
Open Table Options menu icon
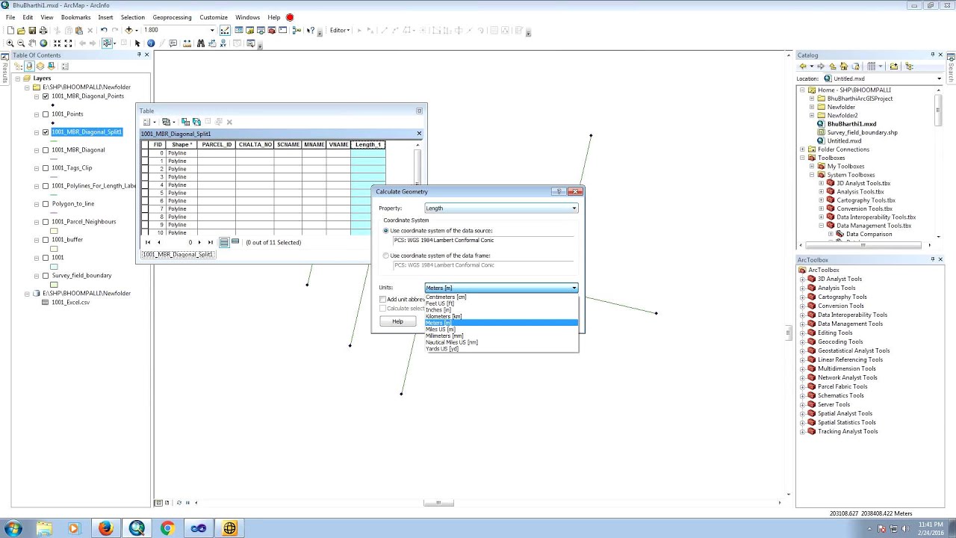pyautogui.click(x=148, y=122)
